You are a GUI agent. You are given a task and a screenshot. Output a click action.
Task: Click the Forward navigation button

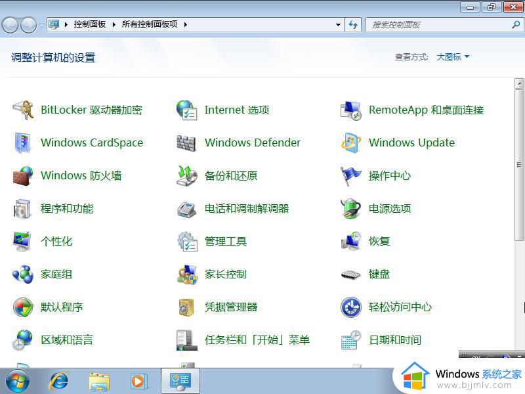point(29,25)
